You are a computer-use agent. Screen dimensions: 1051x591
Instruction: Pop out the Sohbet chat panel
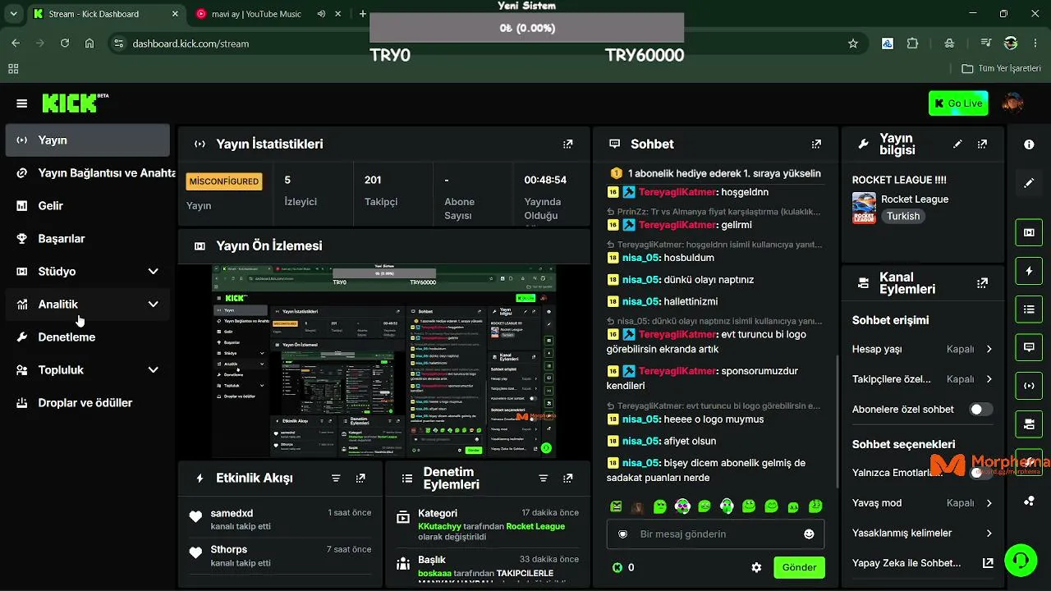pyautogui.click(x=816, y=144)
